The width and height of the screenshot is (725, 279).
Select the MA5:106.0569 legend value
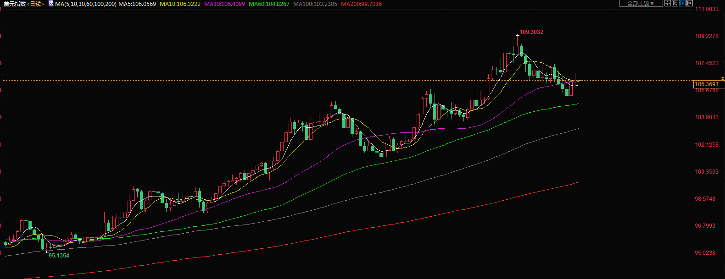tap(137, 4)
